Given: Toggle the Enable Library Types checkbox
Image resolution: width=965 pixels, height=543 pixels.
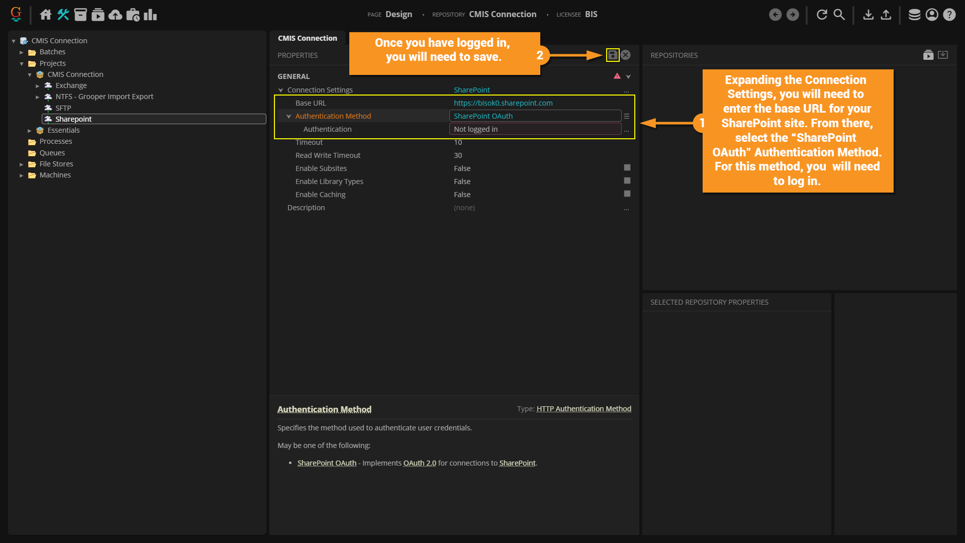Looking at the screenshot, I should (x=627, y=181).
